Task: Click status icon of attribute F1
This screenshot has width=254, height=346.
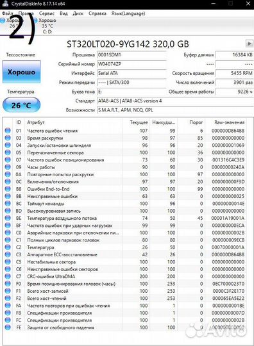Action: (x=8, y=291)
